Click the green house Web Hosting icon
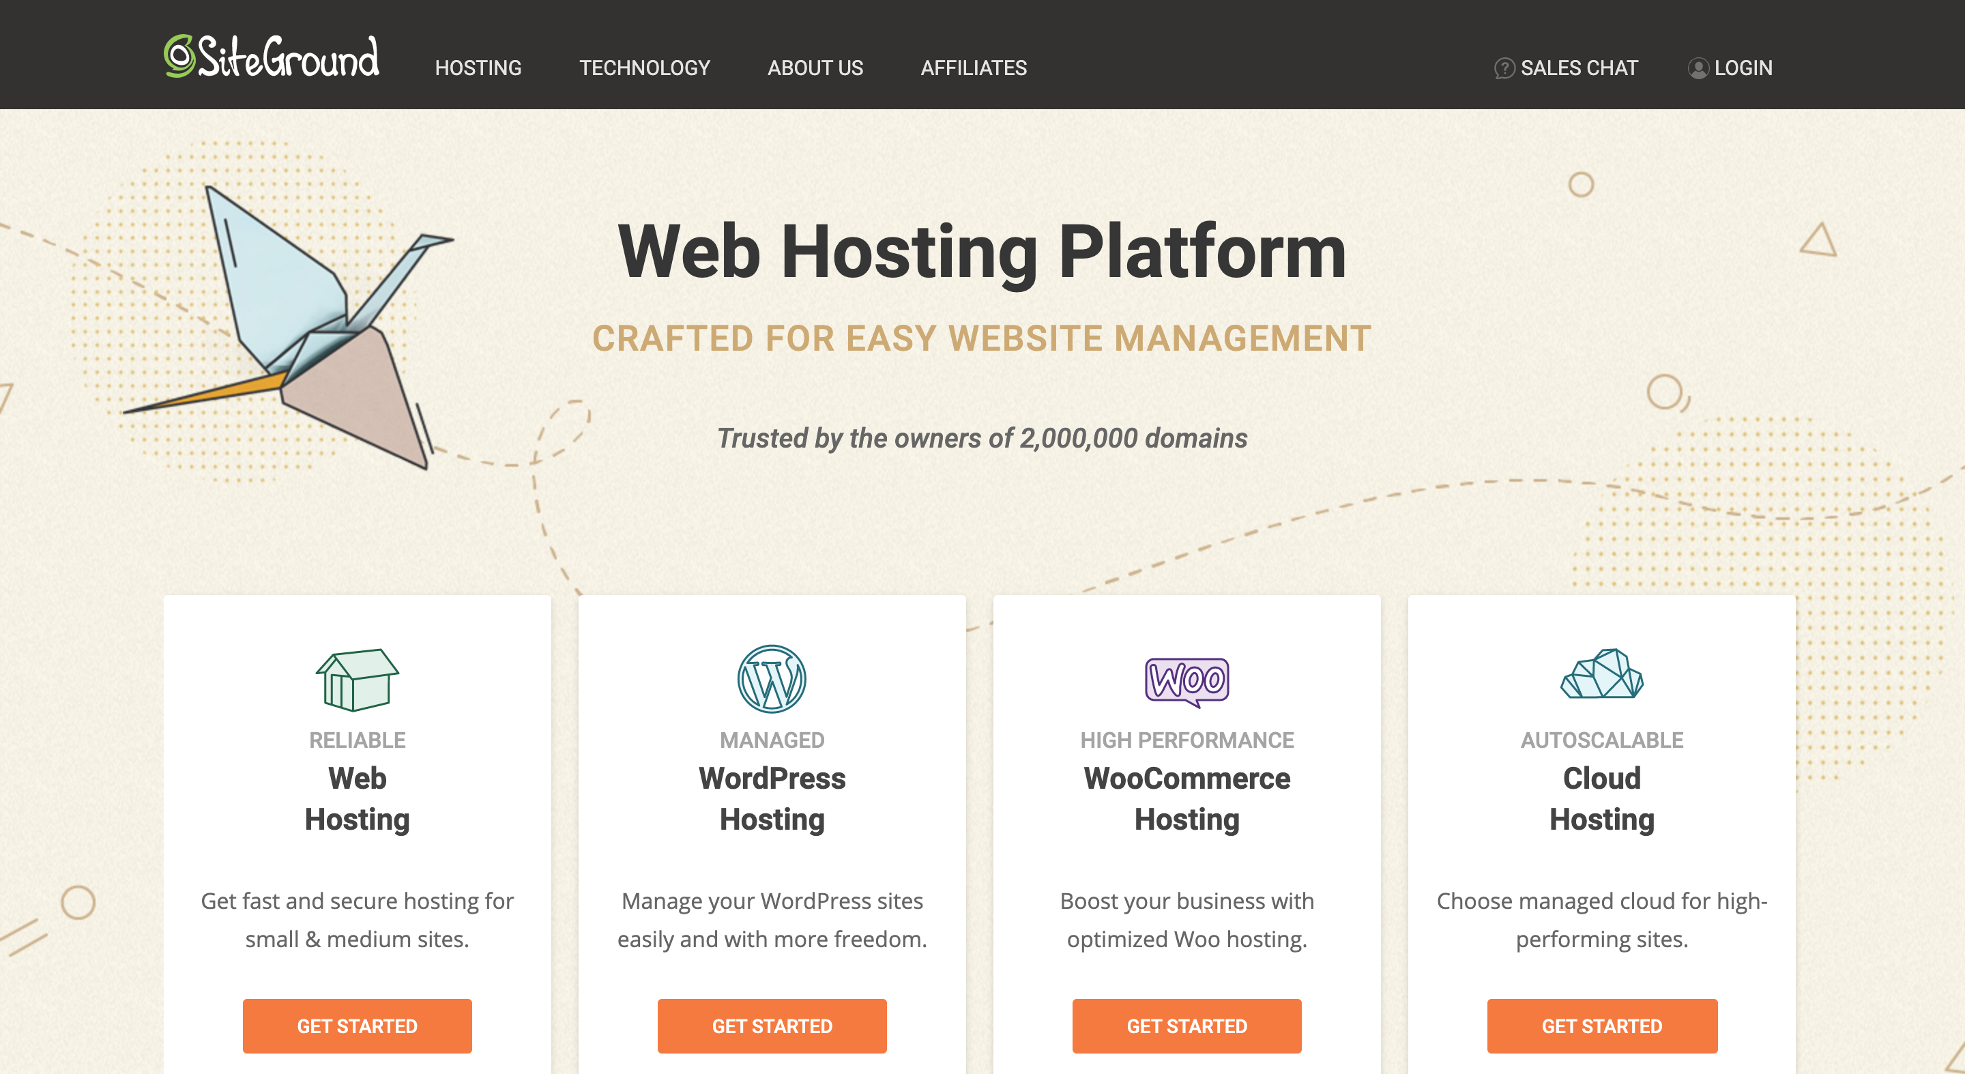Screen dimensions: 1965x1074 click(x=357, y=679)
